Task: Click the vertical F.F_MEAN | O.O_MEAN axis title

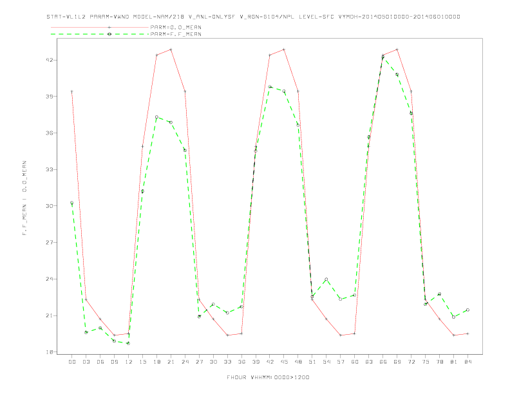Action: click(24, 198)
